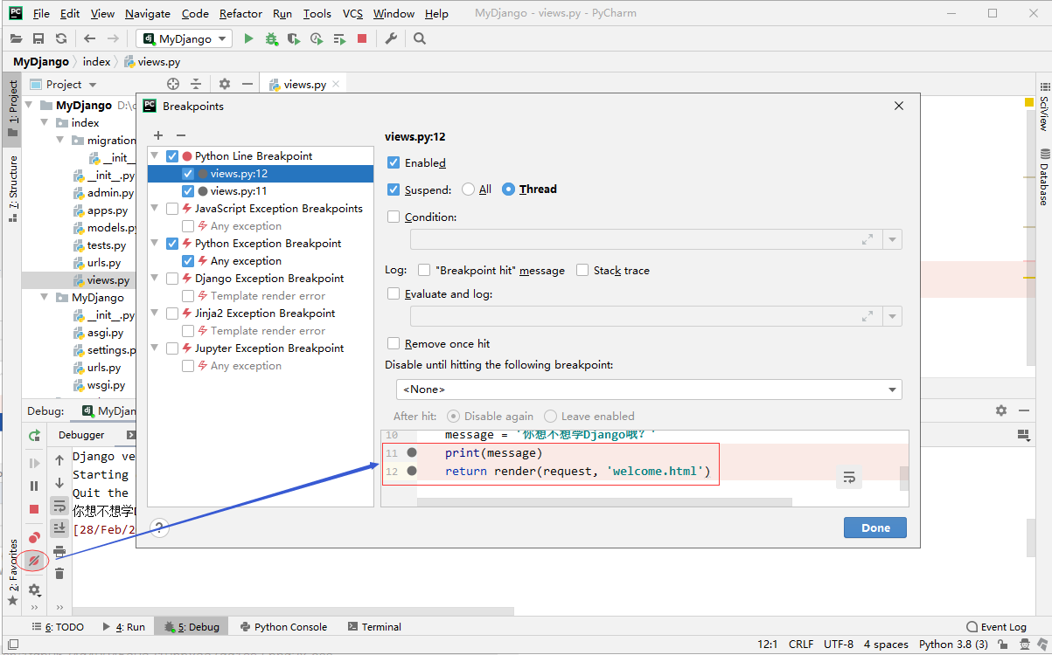Open the Refactor menu
Screen dimensions: 1052x655
coord(240,13)
